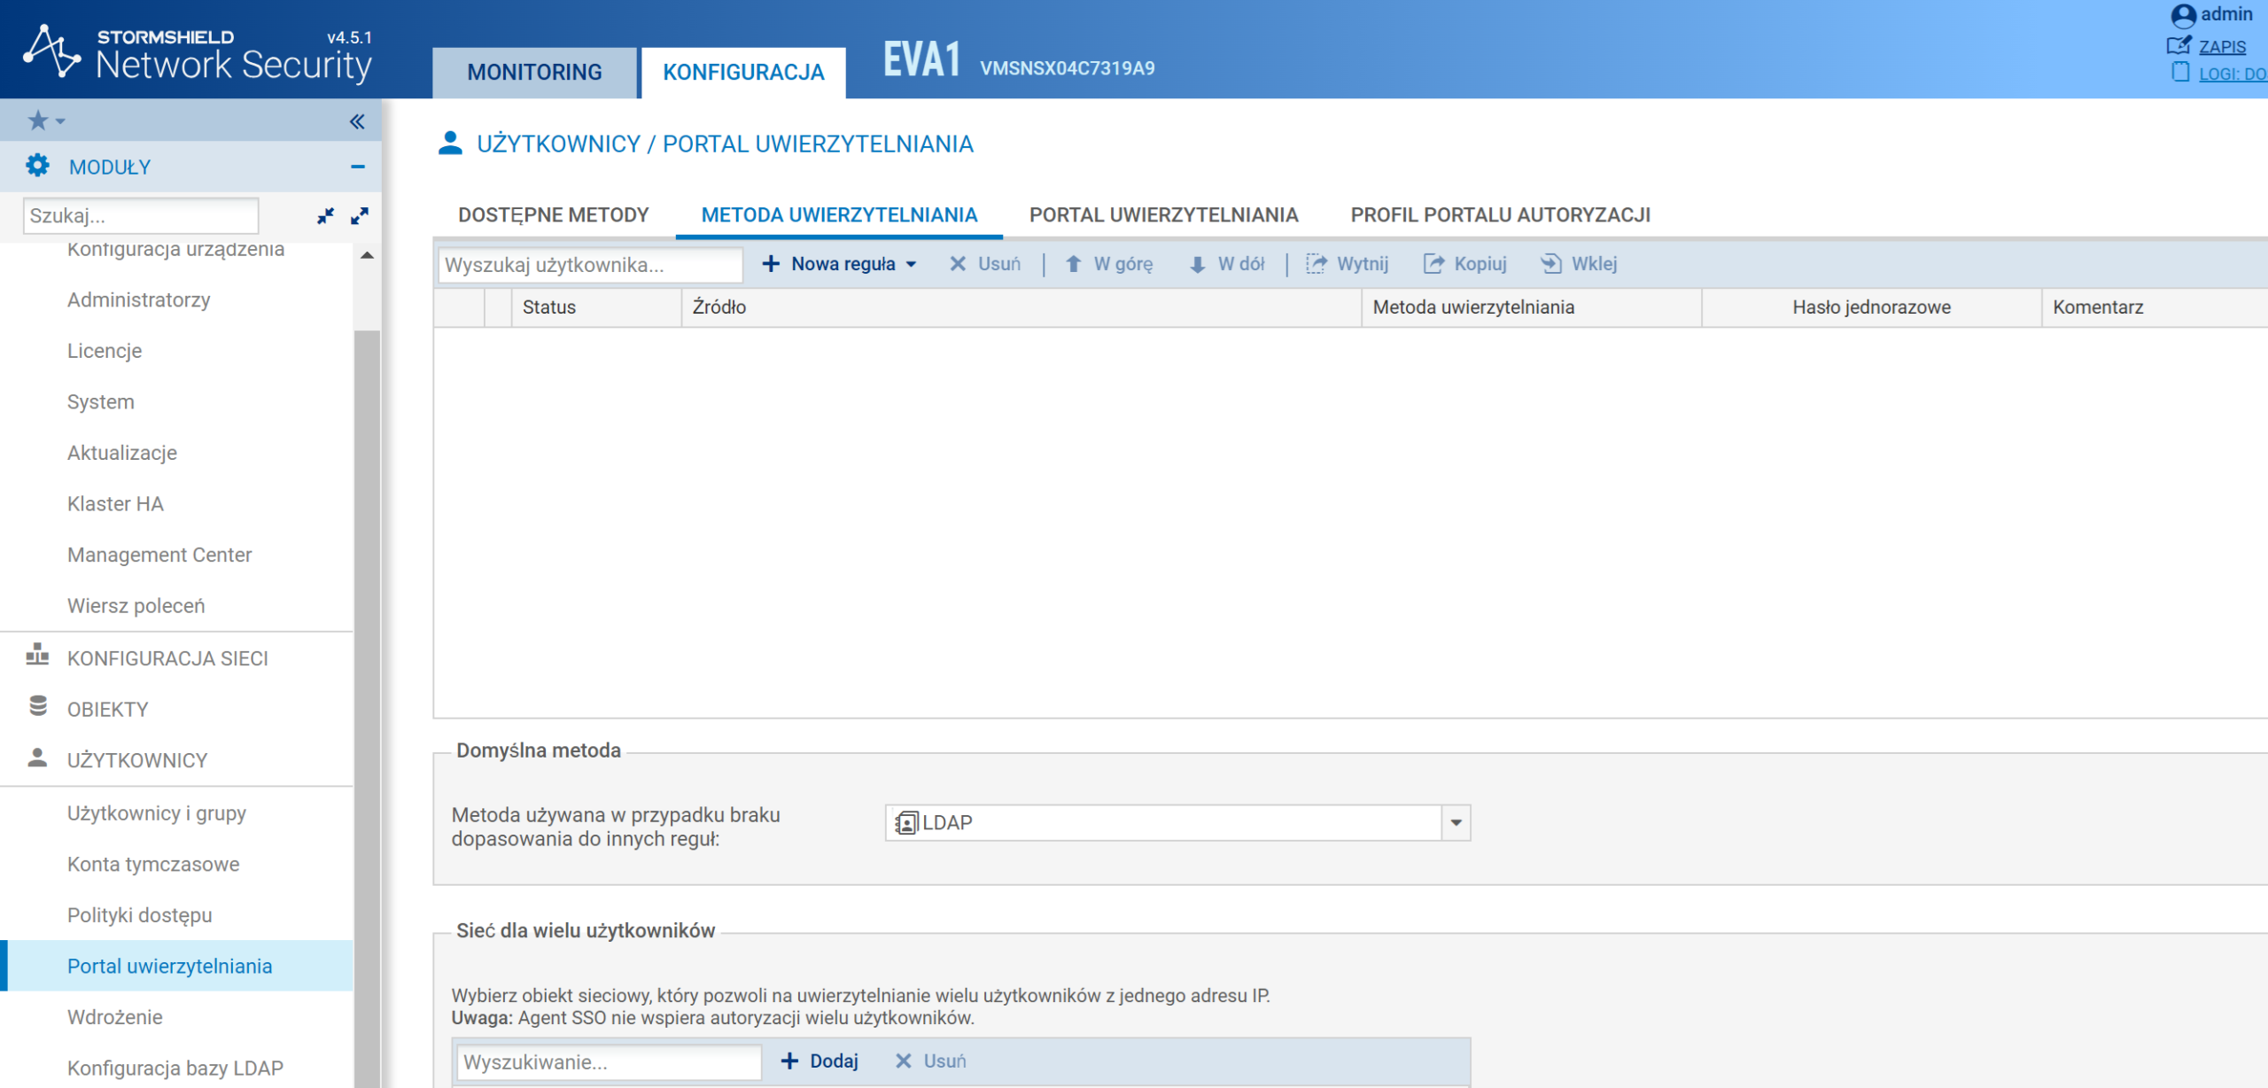2268x1088 pixels.
Task: Click the favorites star icon
Action: 38,120
